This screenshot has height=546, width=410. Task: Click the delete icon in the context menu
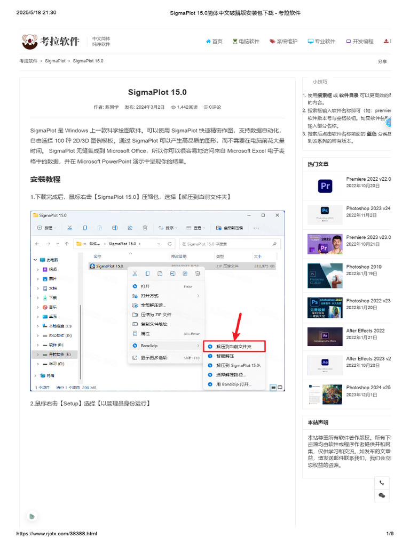point(198,274)
